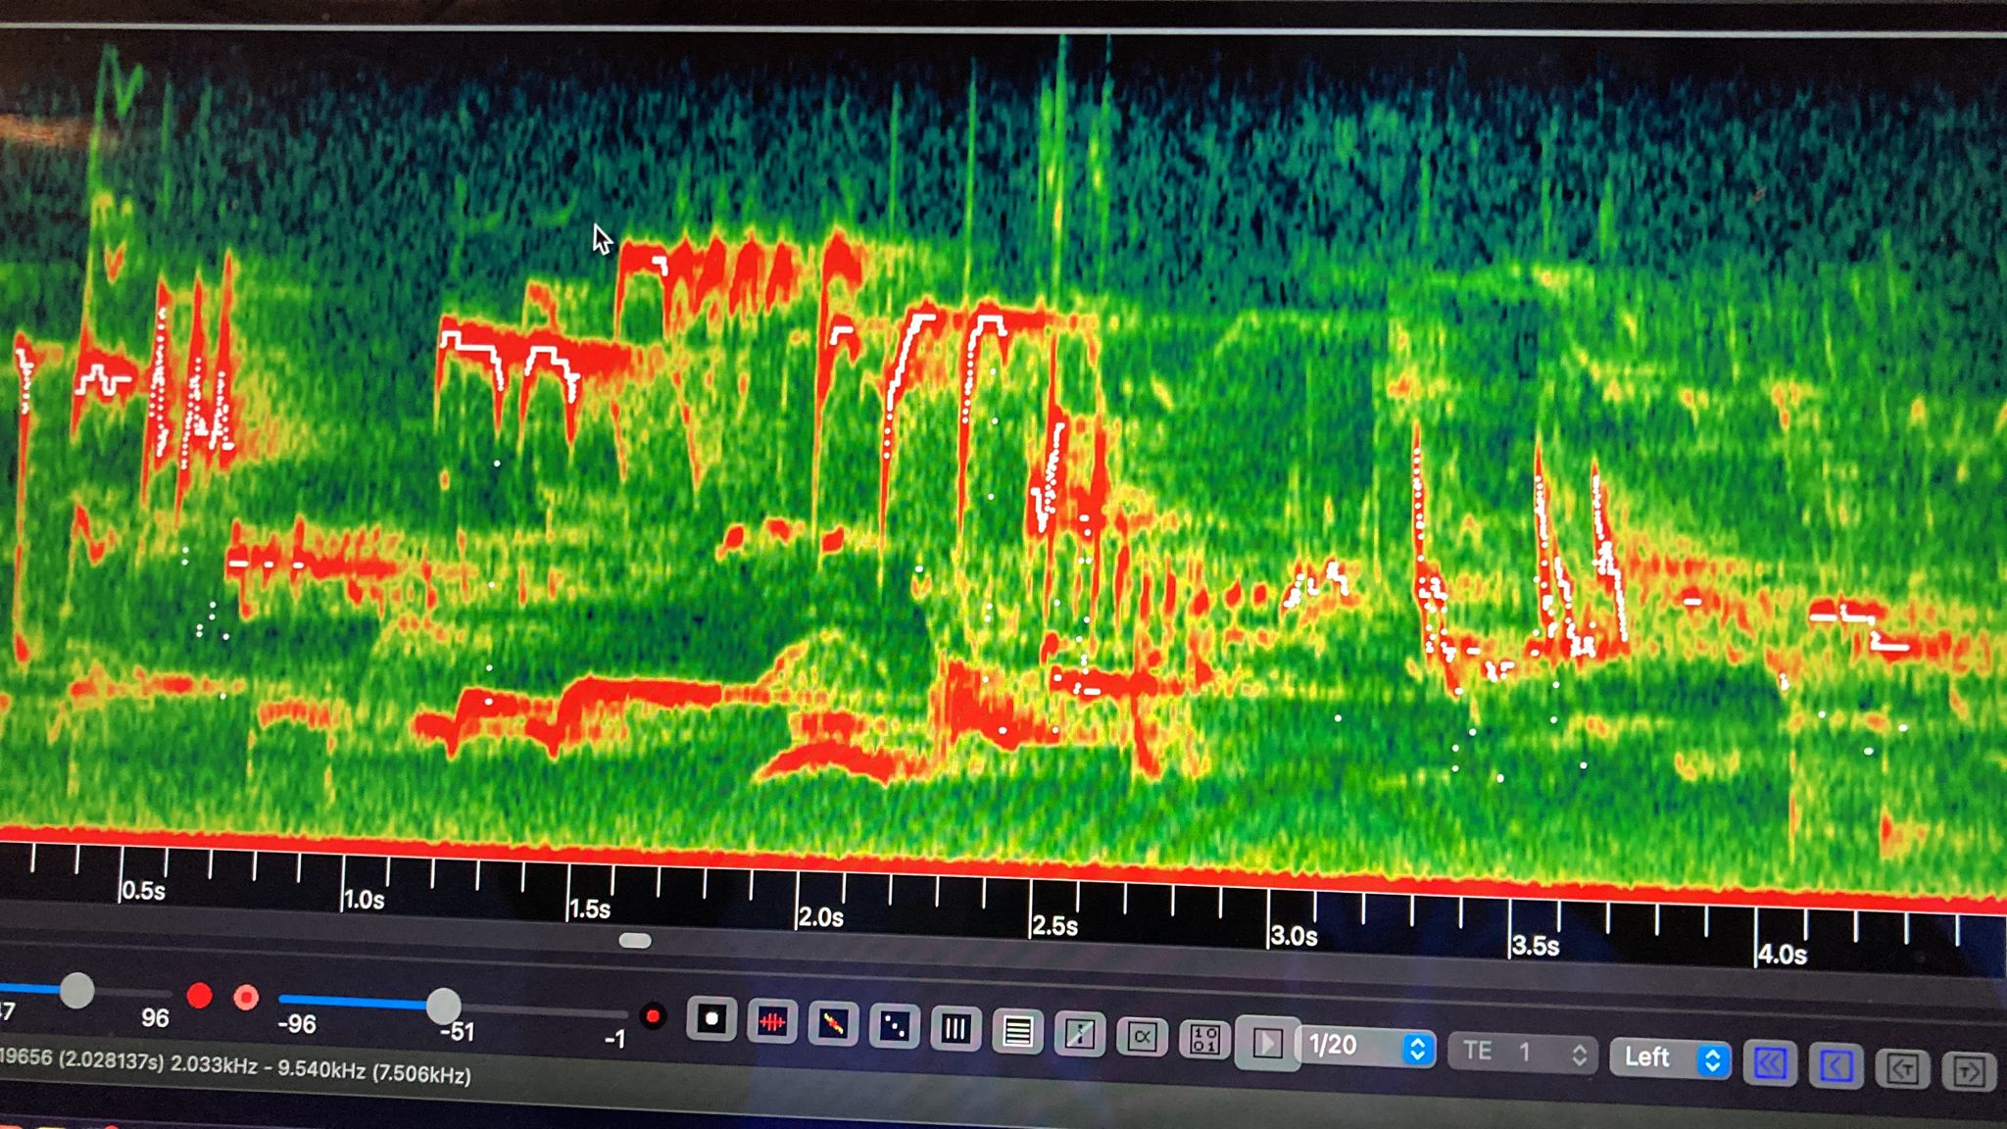Click the blue single-left chevron button
This screenshot has height=1129, width=2007.
(x=1836, y=1066)
